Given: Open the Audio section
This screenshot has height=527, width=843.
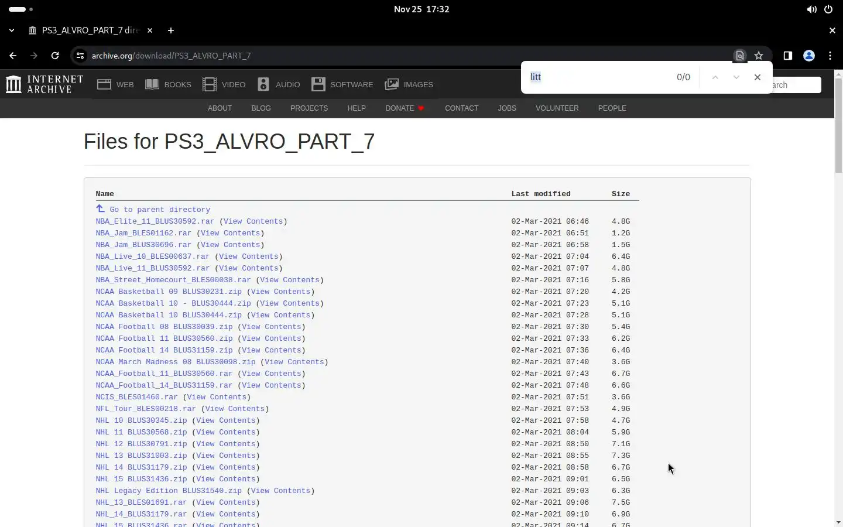Looking at the screenshot, I should (x=279, y=84).
